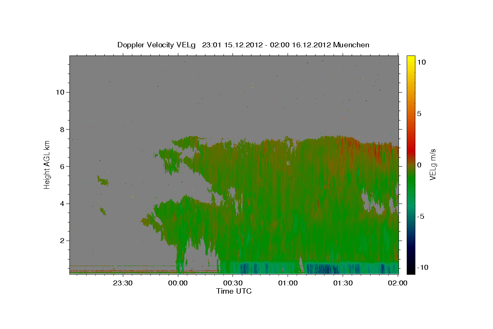Click the 01:30 time tick label
This screenshot has width=493, height=329.
point(343,283)
